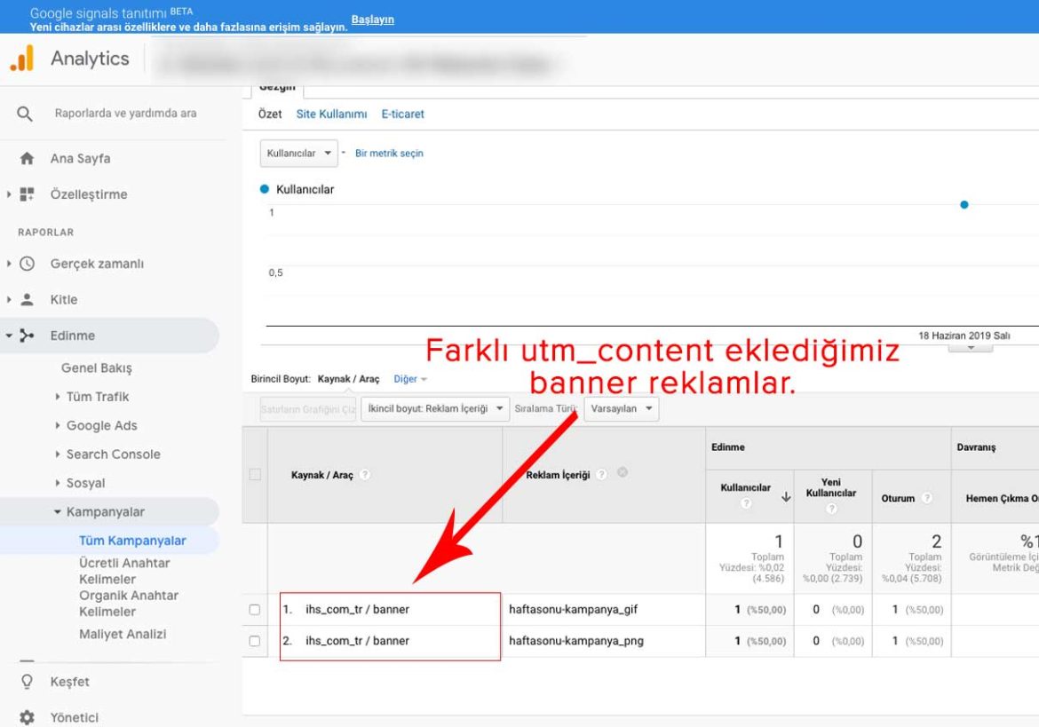Open the Kullanıcılar metric dropdown
This screenshot has height=727, width=1039.
coord(299,154)
